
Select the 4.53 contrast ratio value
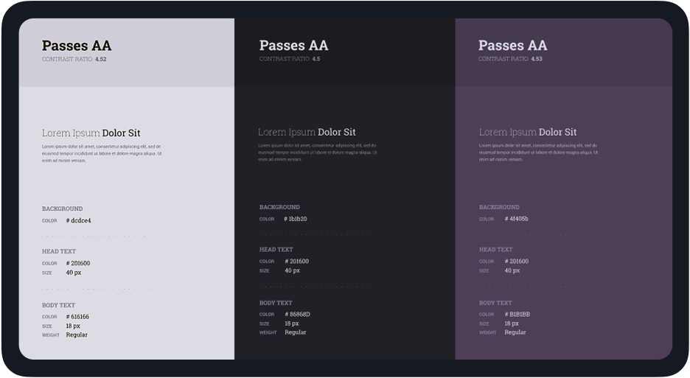[537, 59]
